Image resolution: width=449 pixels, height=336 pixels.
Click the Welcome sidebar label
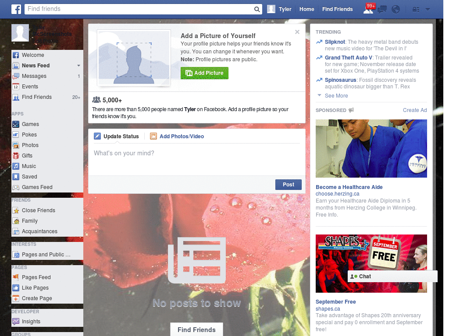pos(33,55)
